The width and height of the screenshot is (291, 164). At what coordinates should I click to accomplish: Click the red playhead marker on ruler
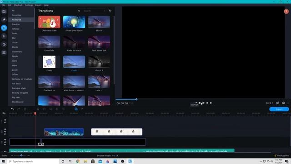point(35,113)
